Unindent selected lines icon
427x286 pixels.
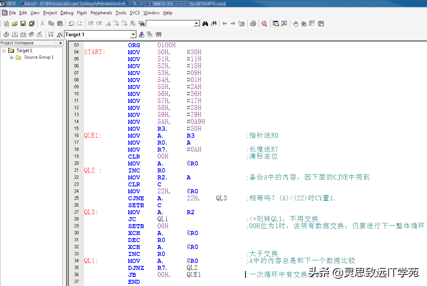point(99,24)
